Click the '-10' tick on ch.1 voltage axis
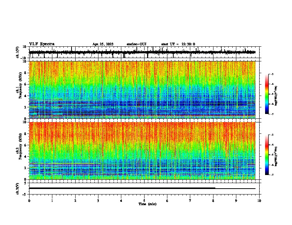Viewport: 292px width, 225px height. [x=24, y=58]
